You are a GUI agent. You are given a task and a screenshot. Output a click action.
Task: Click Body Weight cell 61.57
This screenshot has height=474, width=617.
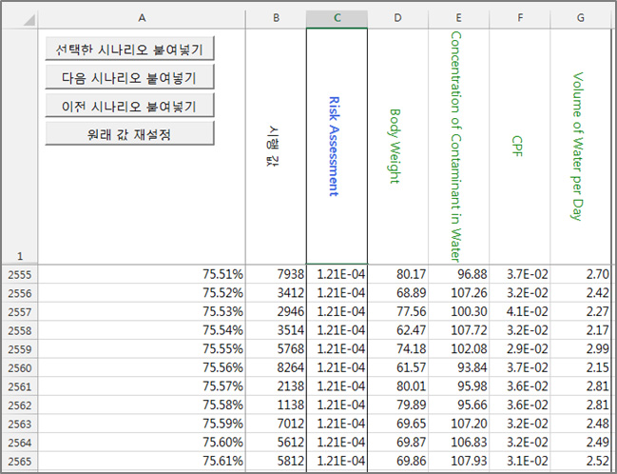tap(397, 367)
